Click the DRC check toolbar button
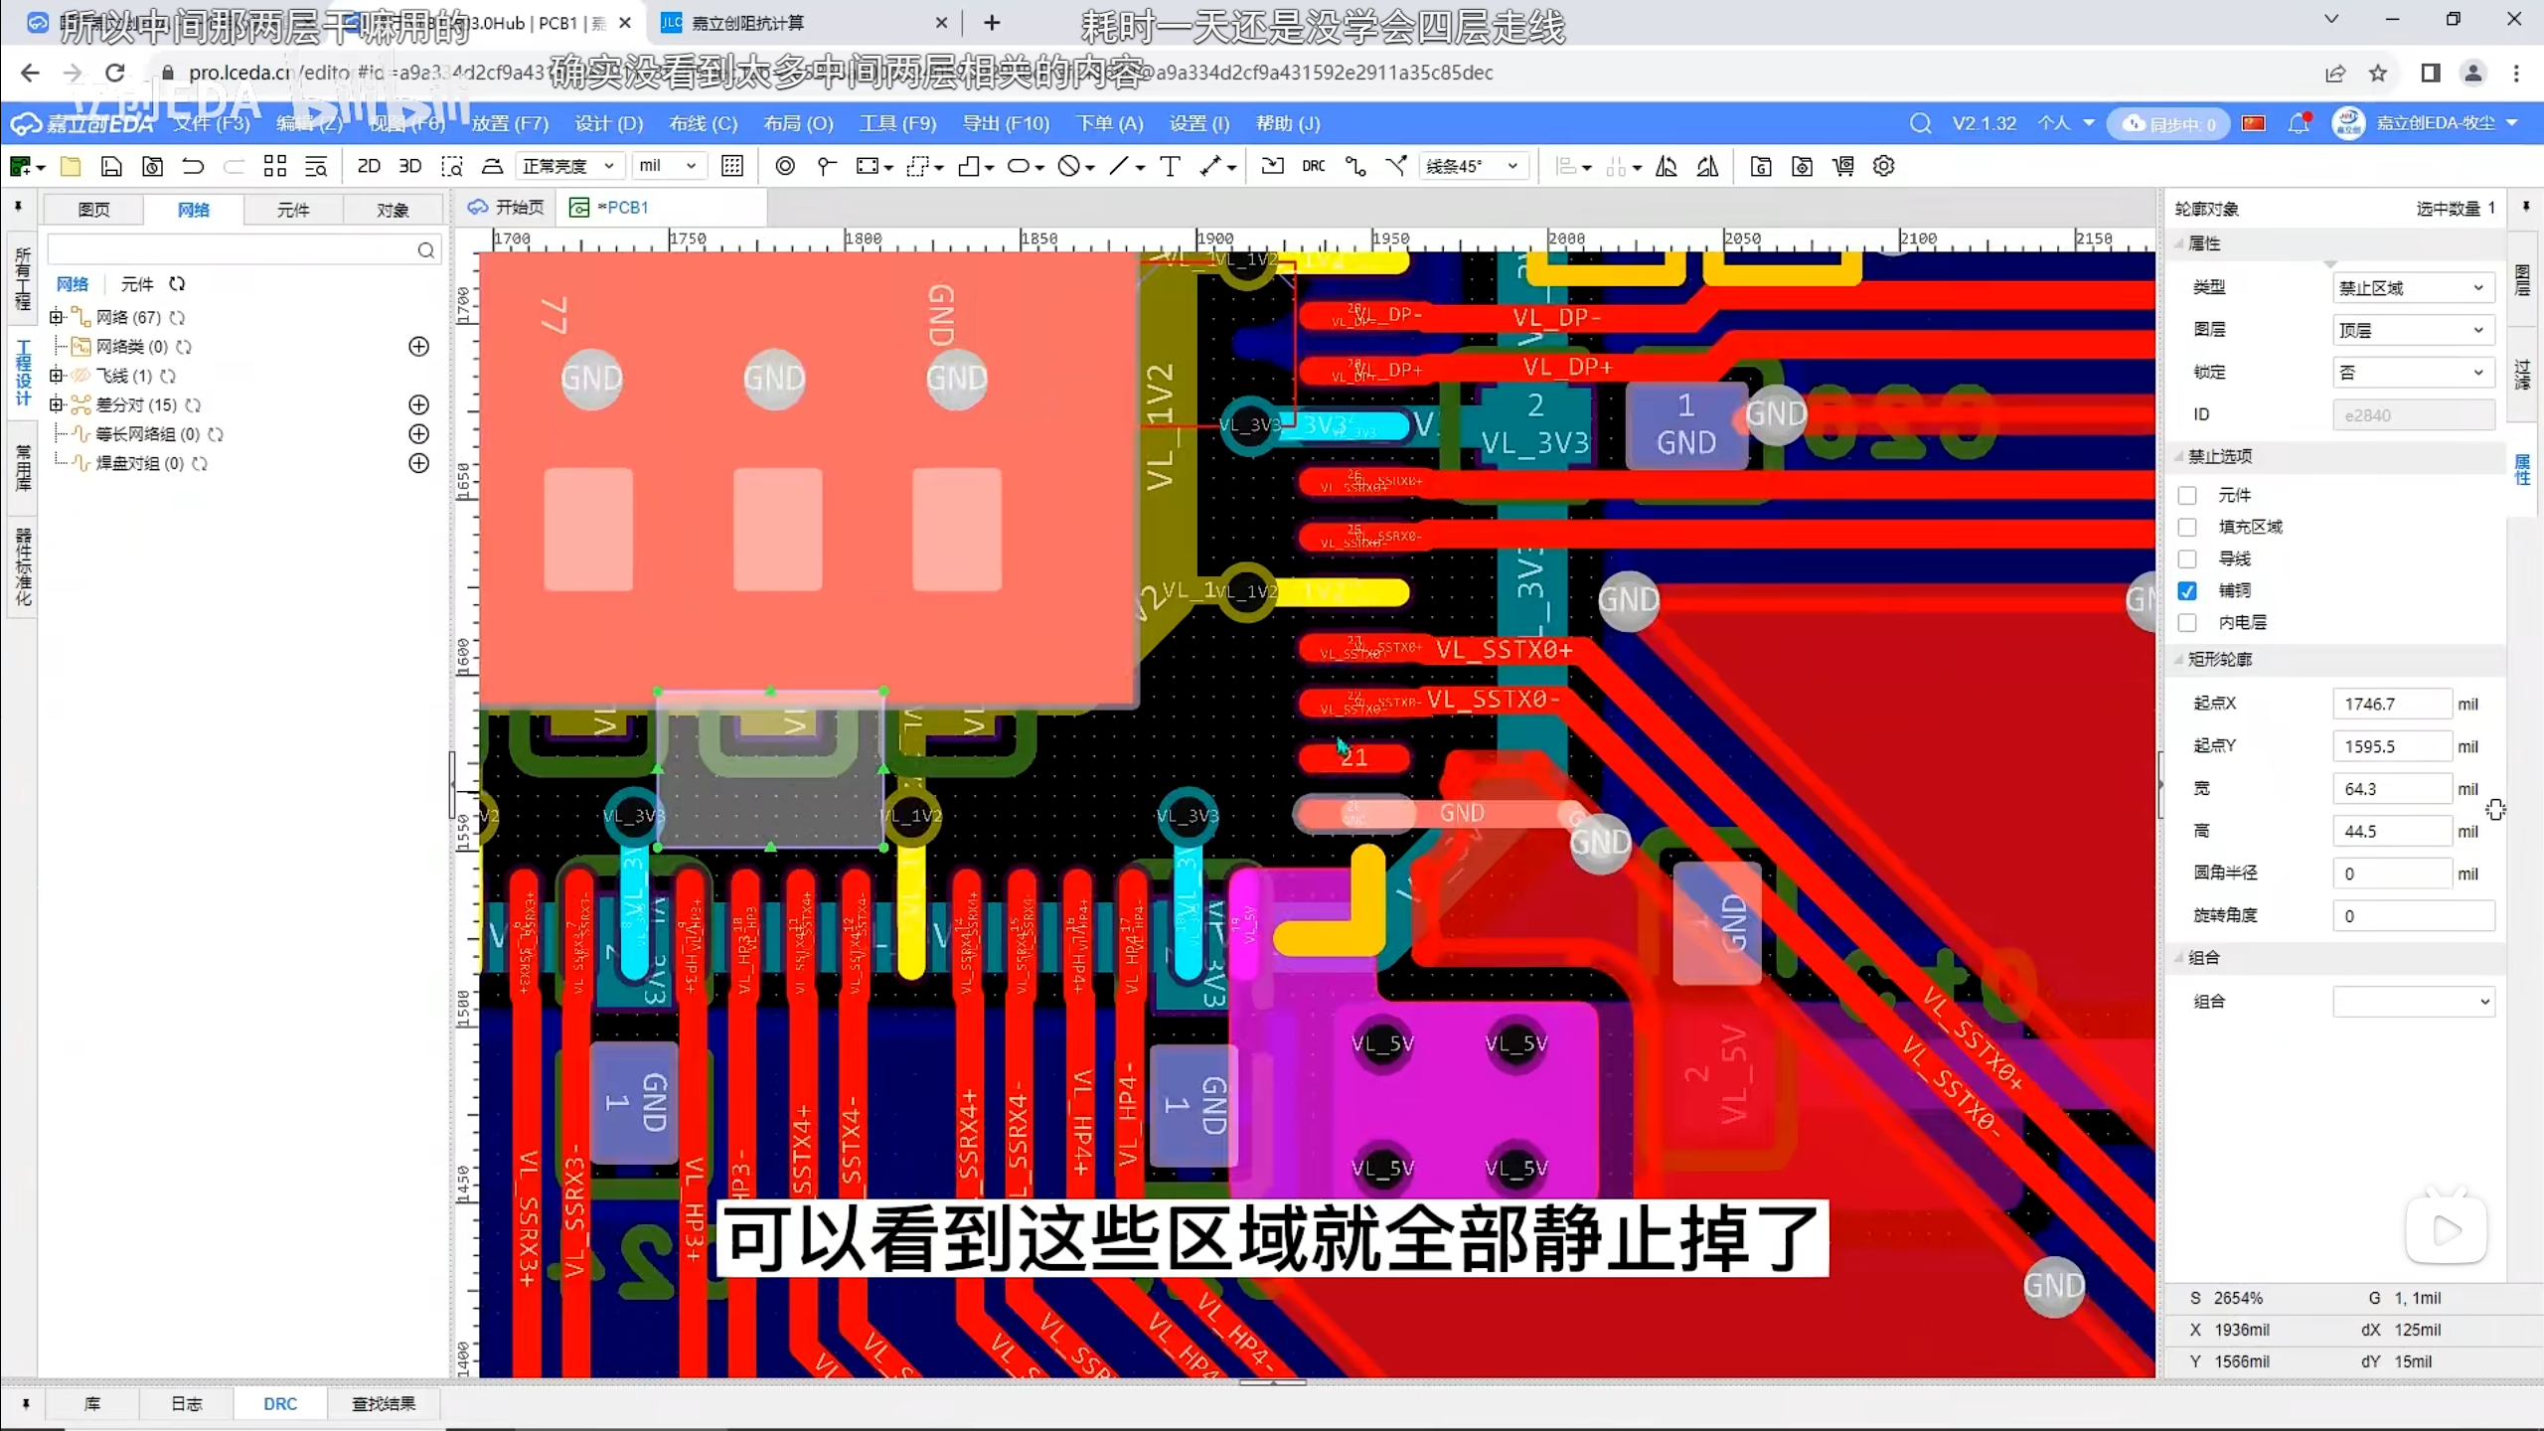 (x=1313, y=166)
